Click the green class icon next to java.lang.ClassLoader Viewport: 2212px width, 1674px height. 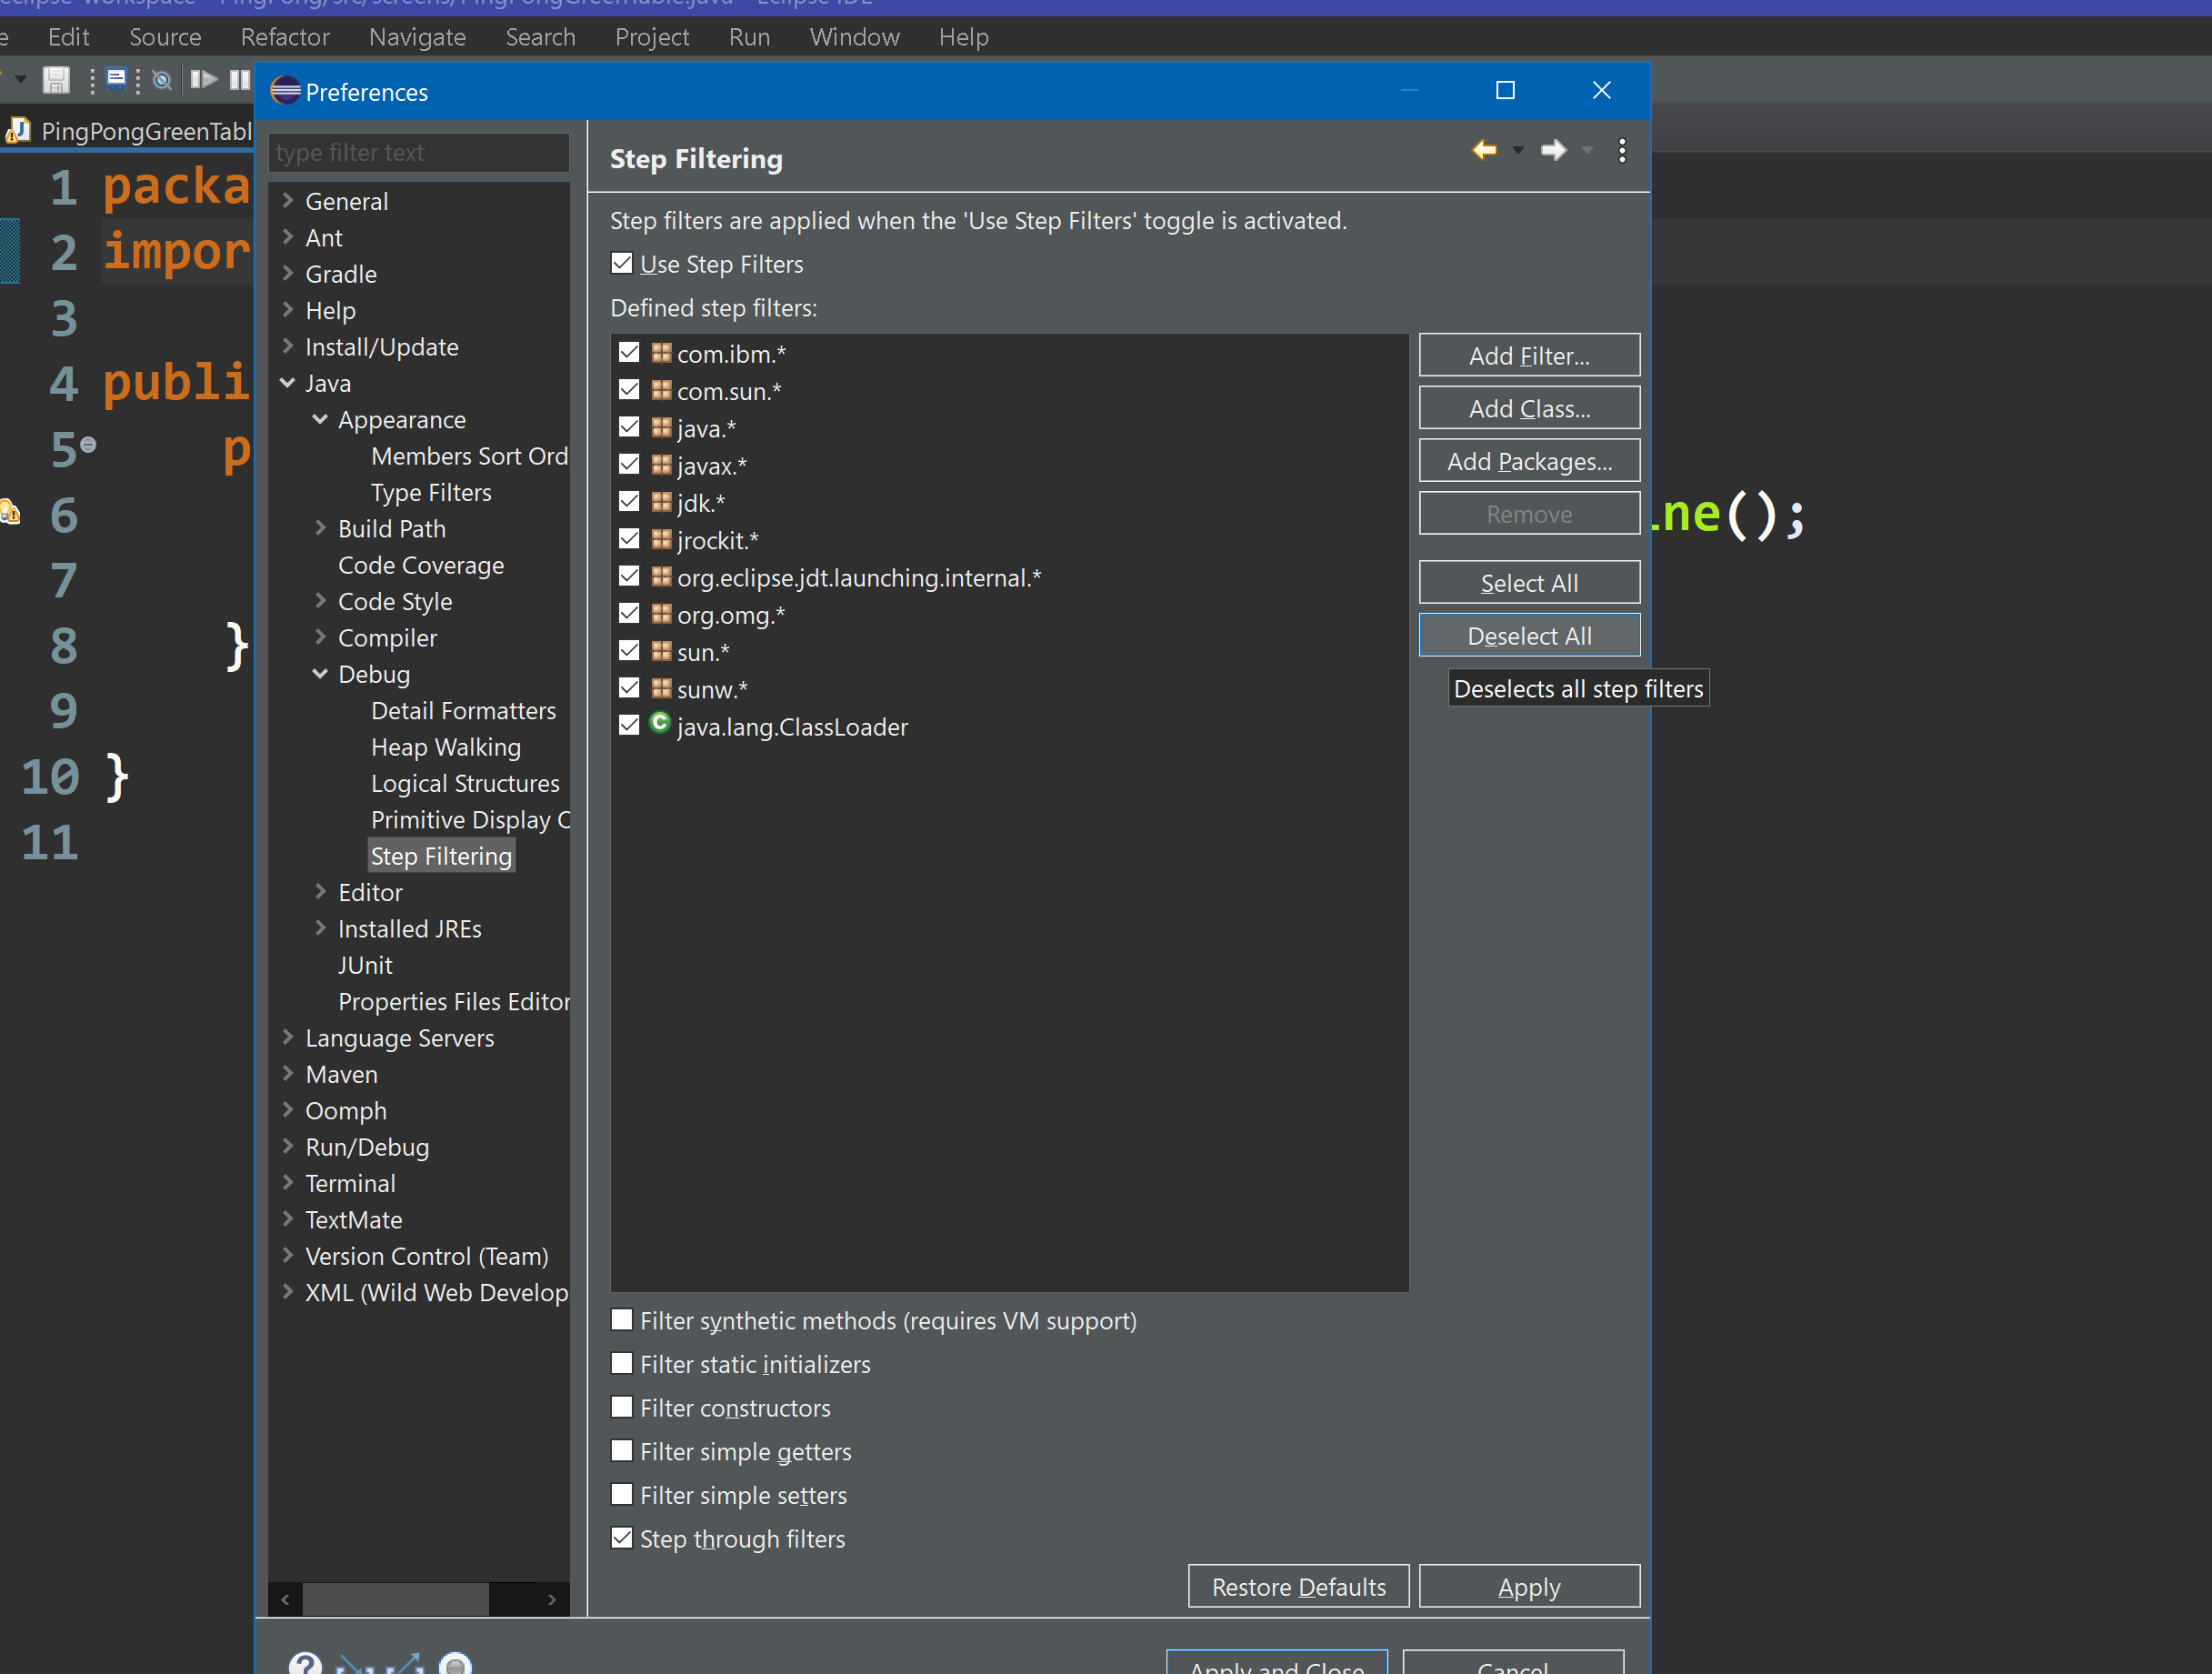(x=660, y=722)
